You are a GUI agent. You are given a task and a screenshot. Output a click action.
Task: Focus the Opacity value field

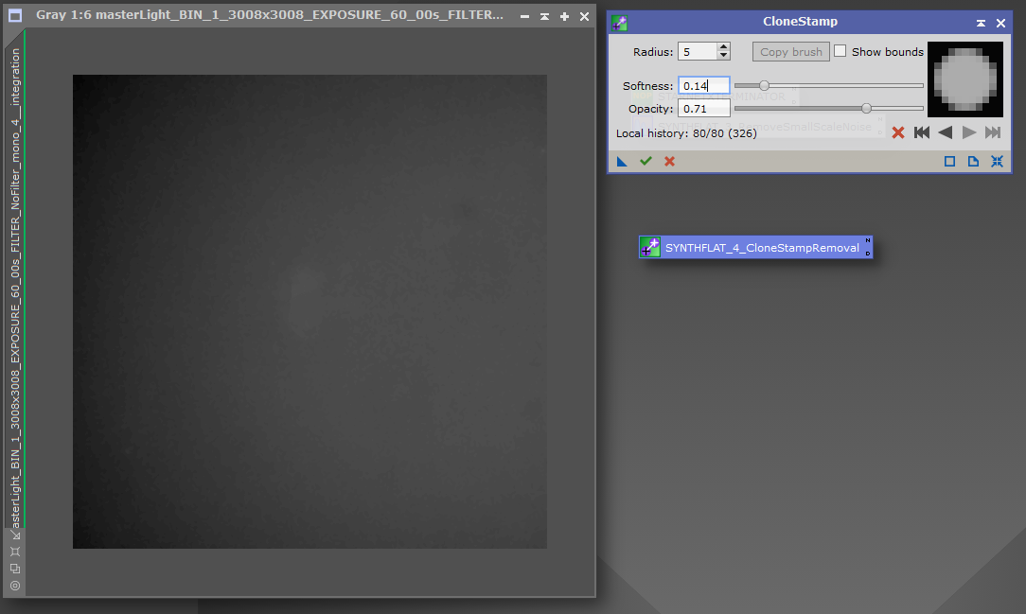tap(704, 109)
